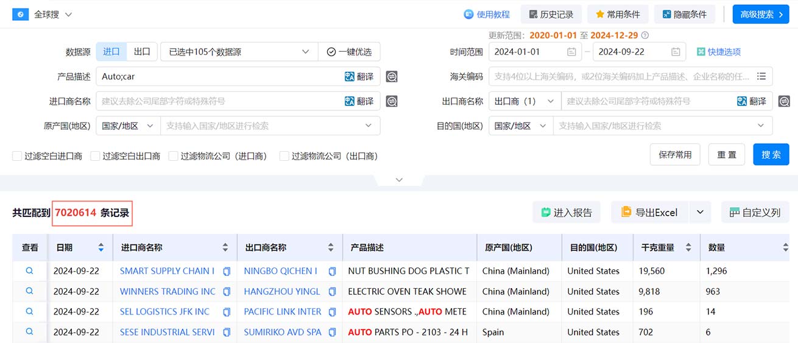Open the 目的国 country search dropdown
The image size is (798, 343).
(663, 126)
